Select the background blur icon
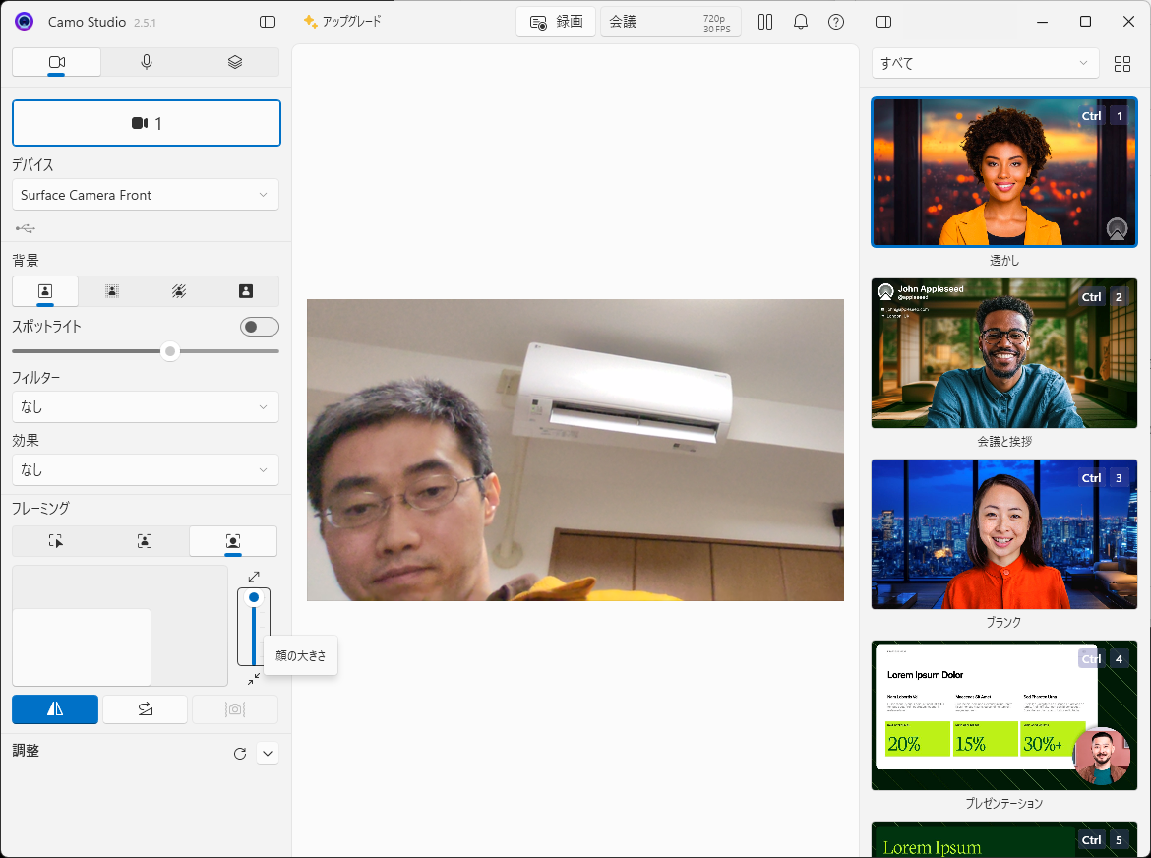The width and height of the screenshot is (1151, 858). 112,291
